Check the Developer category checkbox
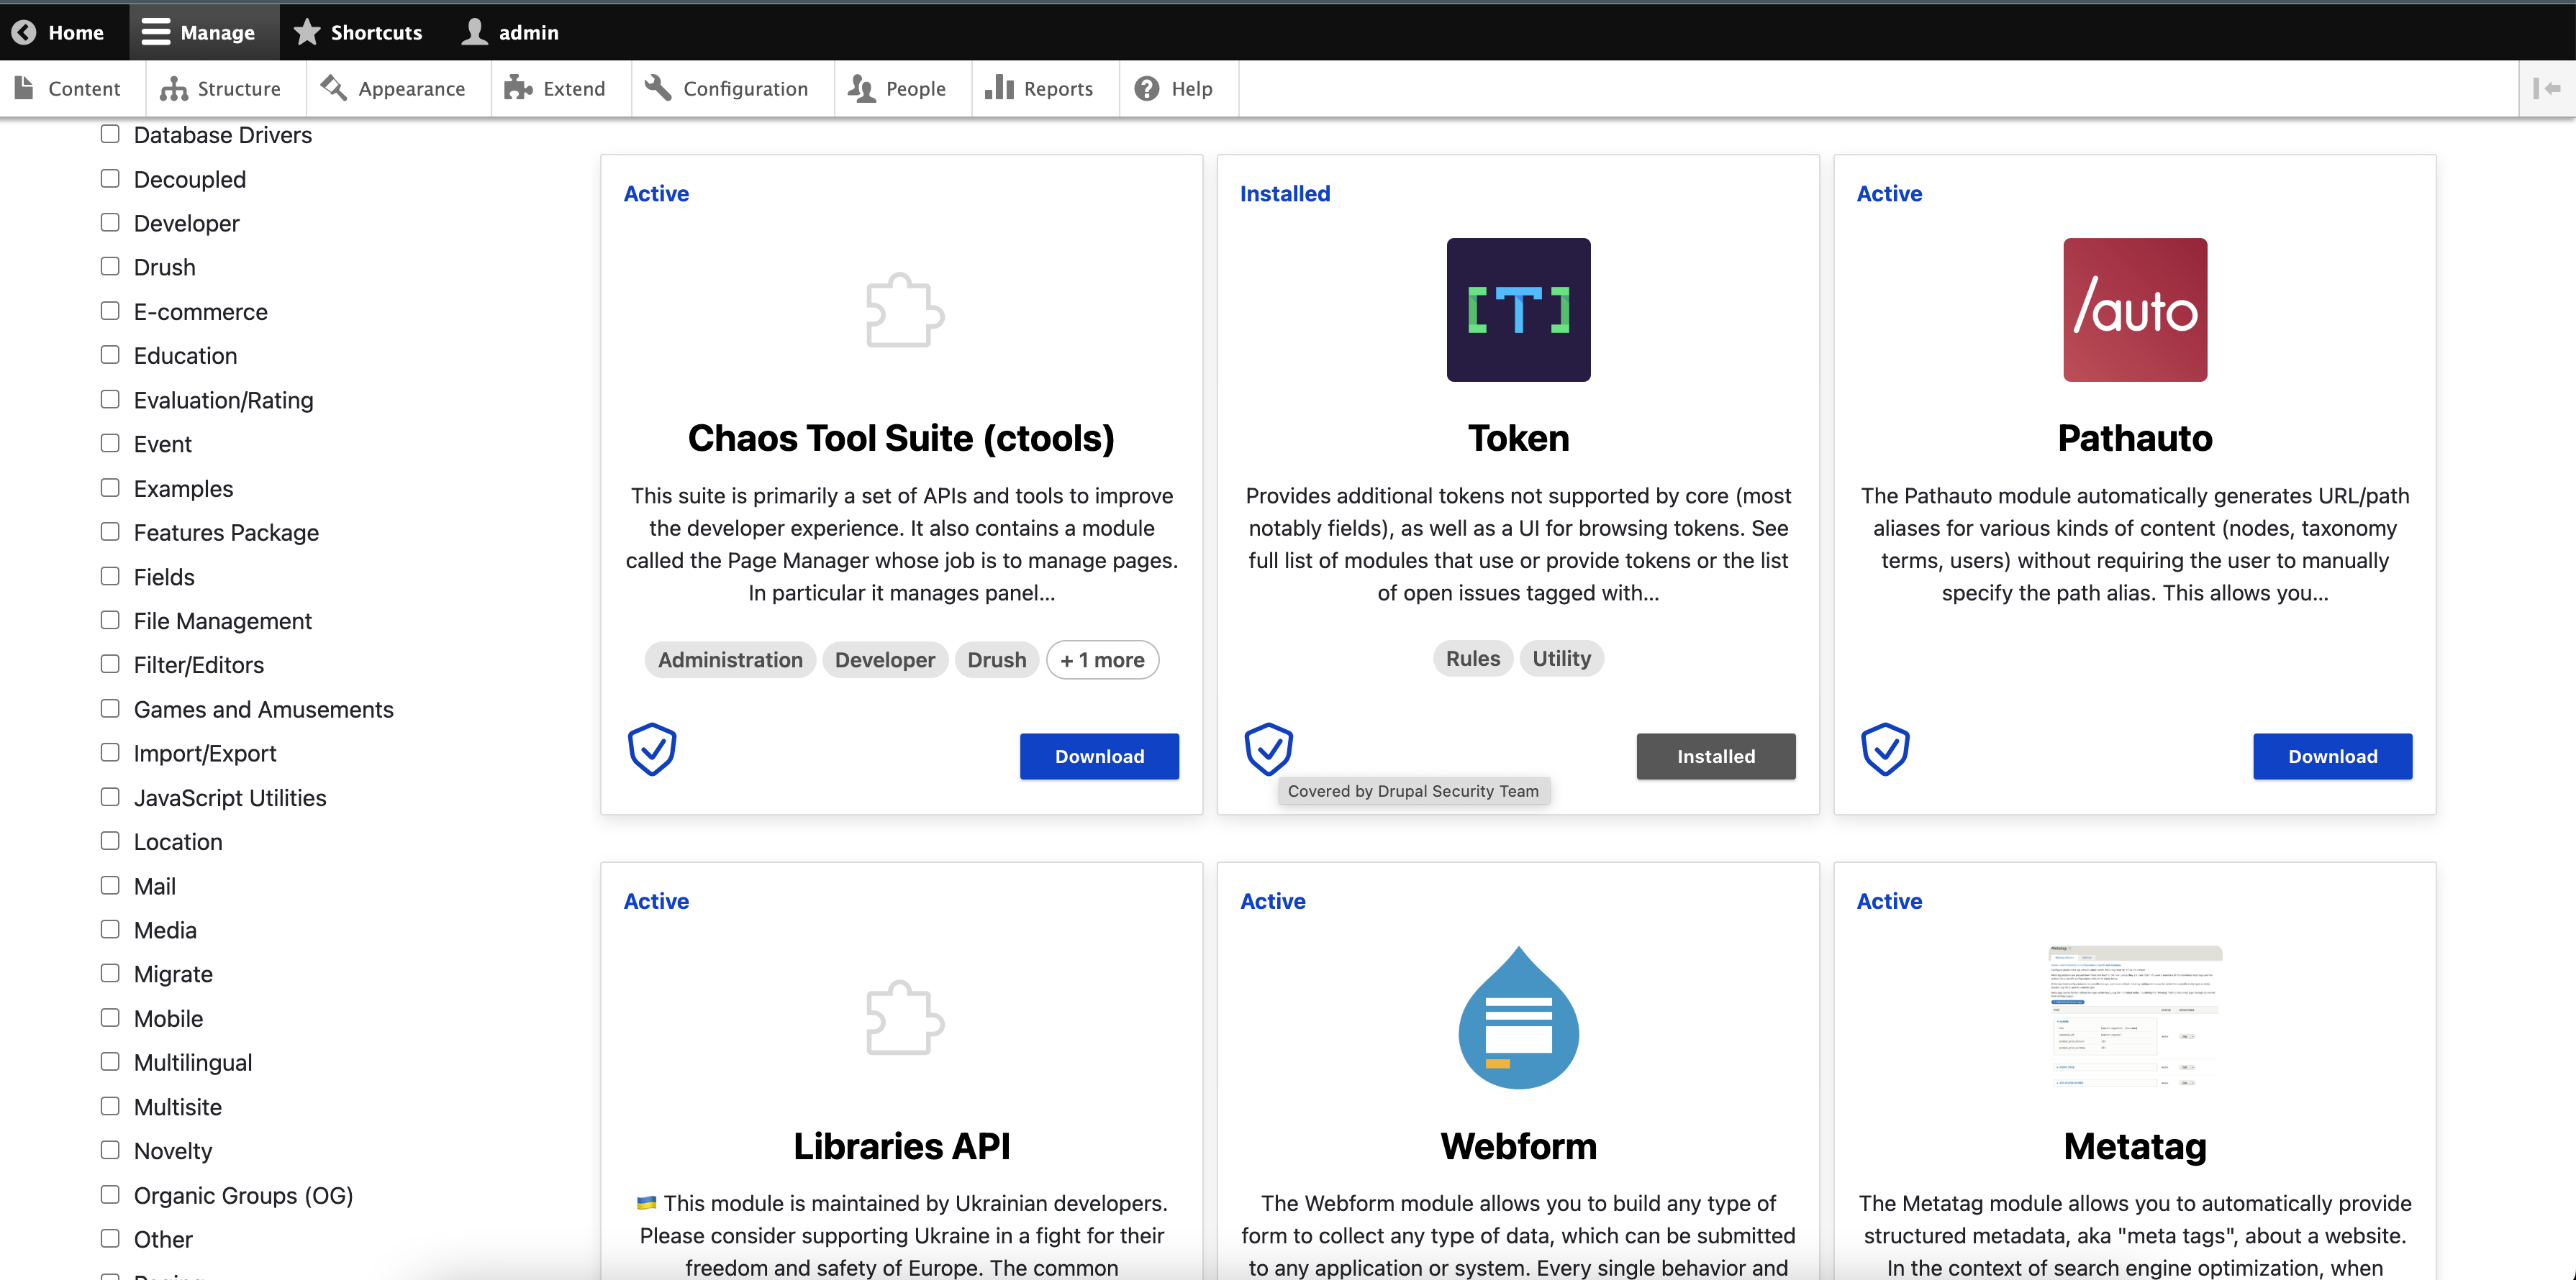The width and height of the screenshot is (2576, 1280). 110,223
